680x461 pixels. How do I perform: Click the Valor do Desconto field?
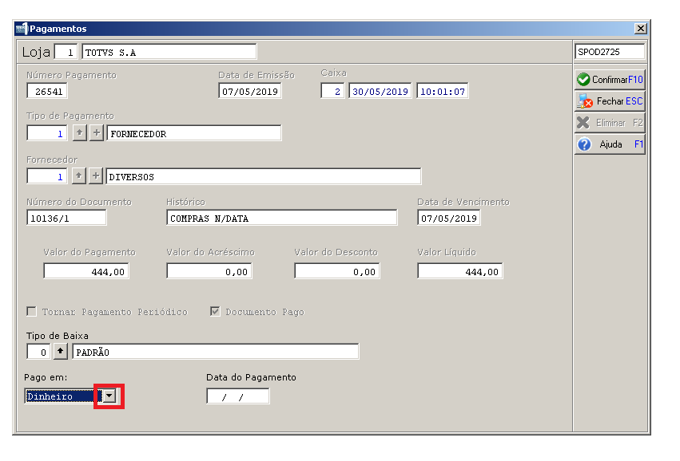(337, 271)
